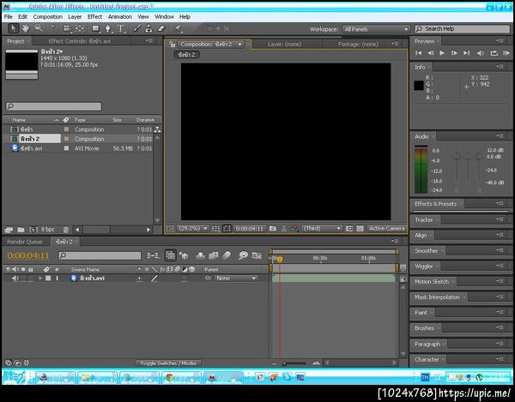Select the Hand tool
The width and height of the screenshot is (515, 402).
26,28
